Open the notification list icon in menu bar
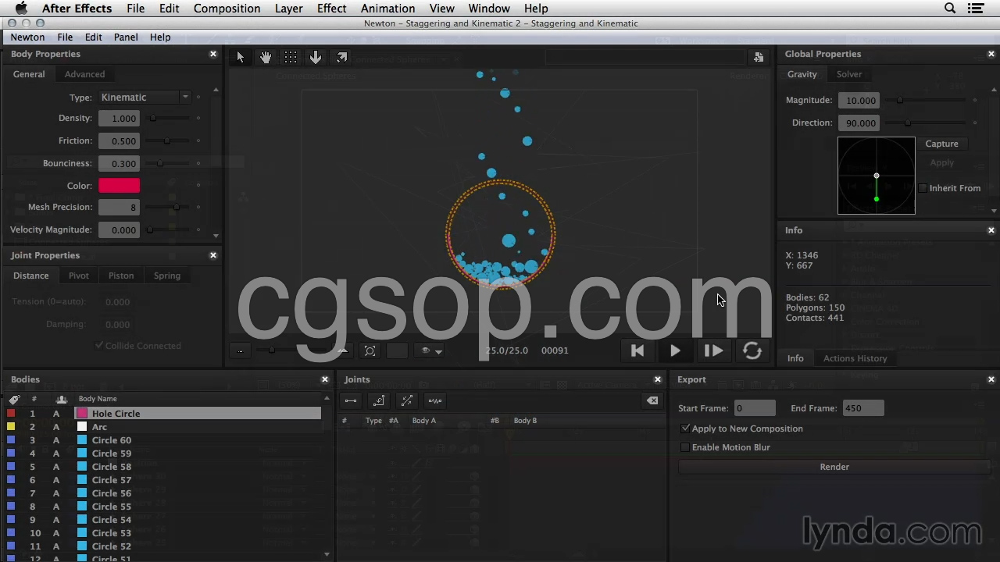 coord(976,9)
